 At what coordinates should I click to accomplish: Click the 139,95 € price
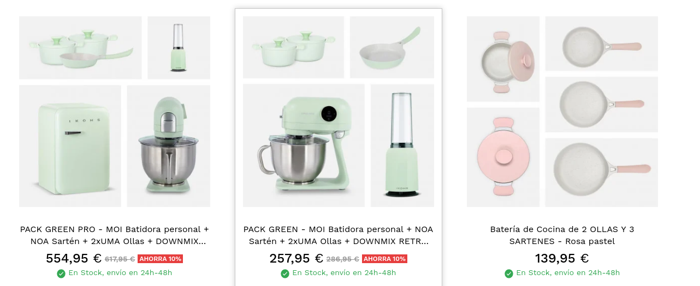tap(562, 259)
